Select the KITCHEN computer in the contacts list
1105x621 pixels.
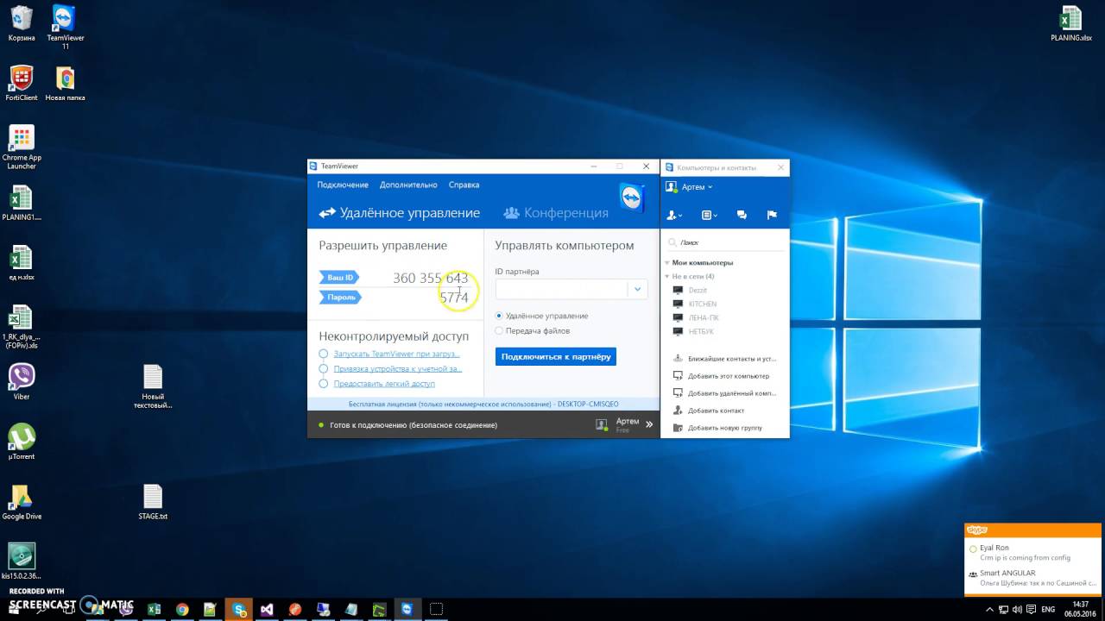coord(702,304)
